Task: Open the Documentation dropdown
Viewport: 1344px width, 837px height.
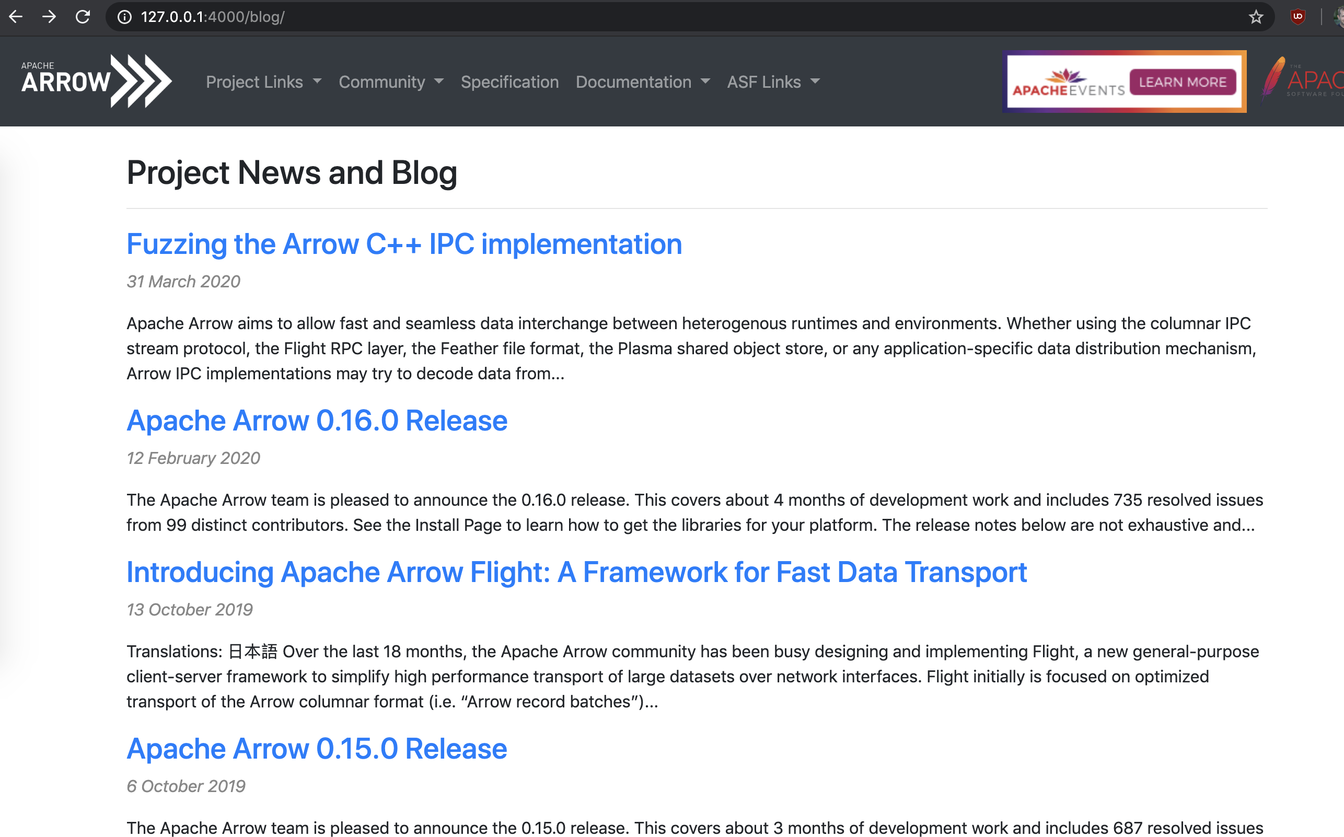Action: pyautogui.click(x=642, y=82)
